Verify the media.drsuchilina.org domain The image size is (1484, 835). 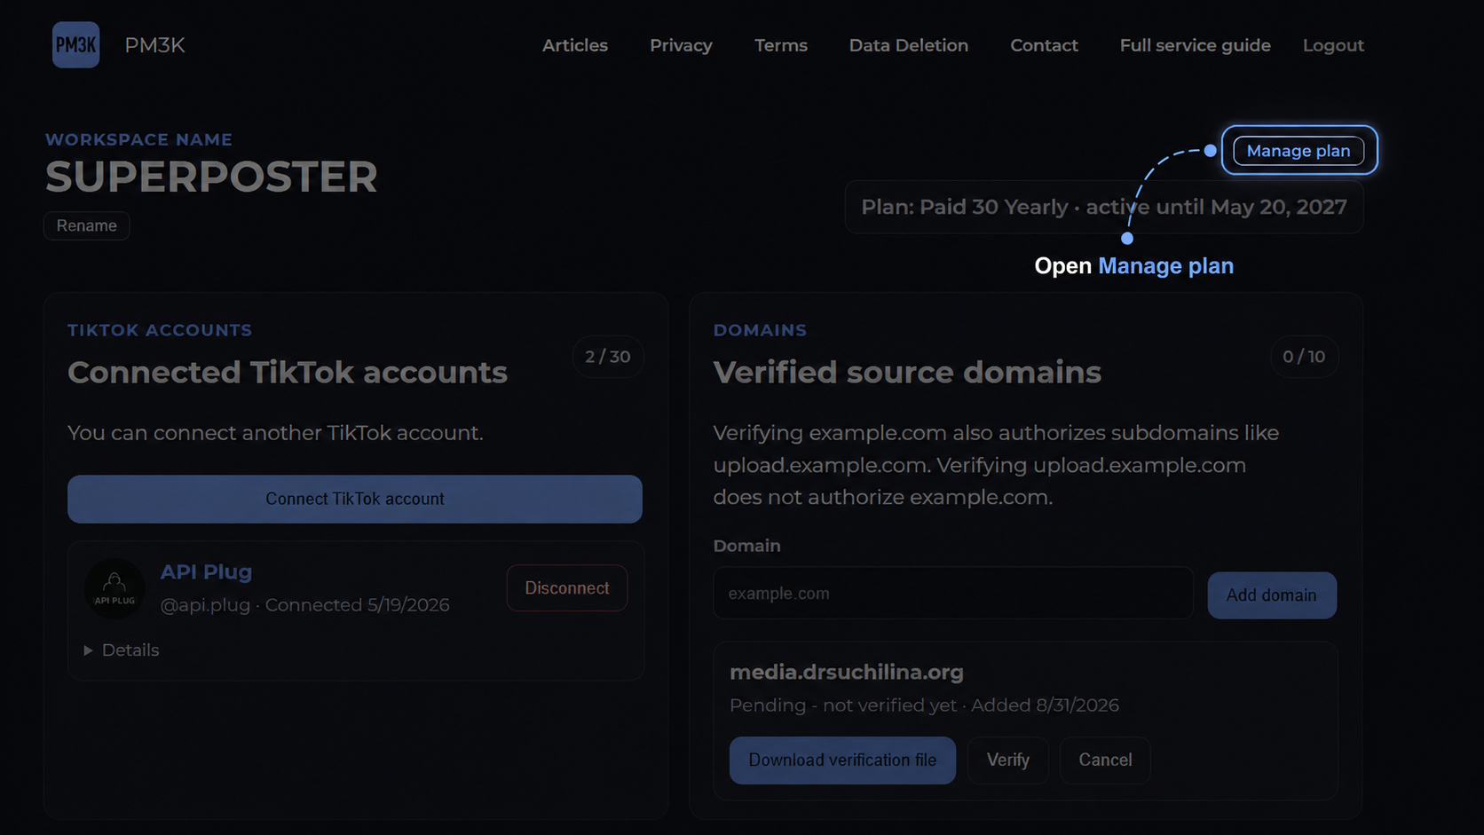tap(1008, 760)
